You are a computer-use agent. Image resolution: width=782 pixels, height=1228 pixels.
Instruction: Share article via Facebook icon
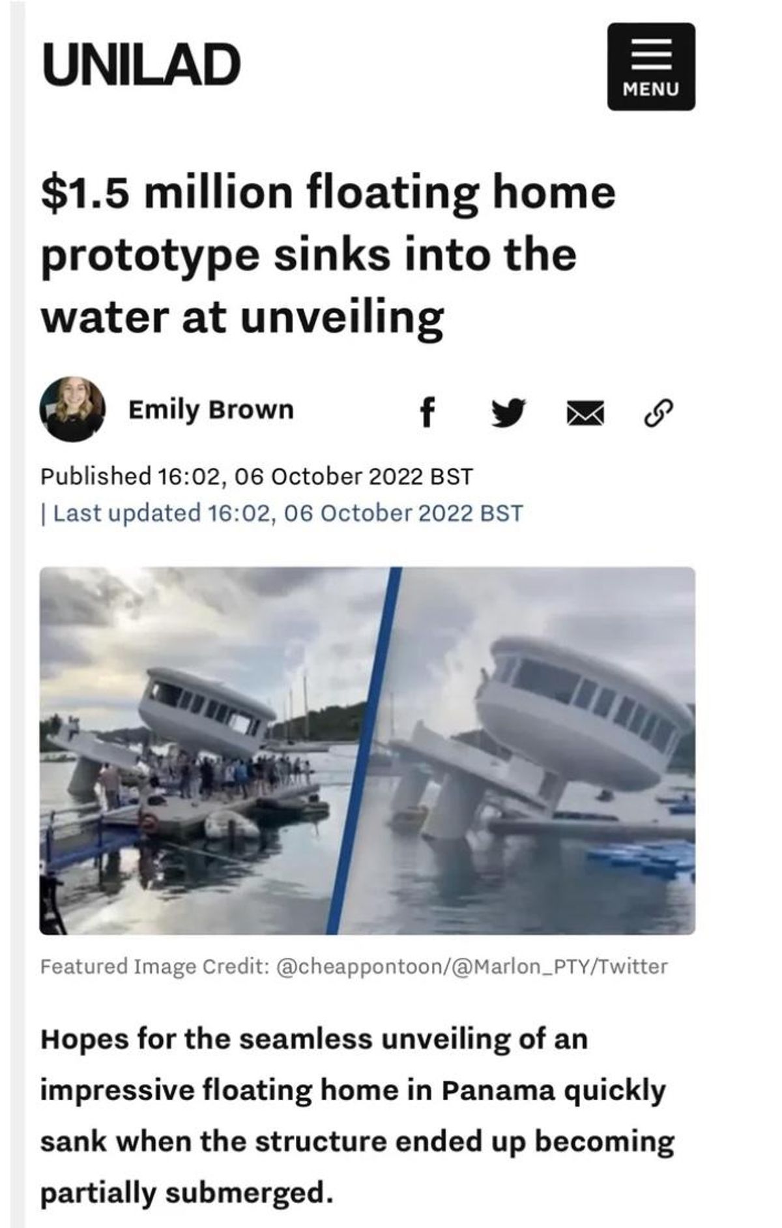[427, 412]
